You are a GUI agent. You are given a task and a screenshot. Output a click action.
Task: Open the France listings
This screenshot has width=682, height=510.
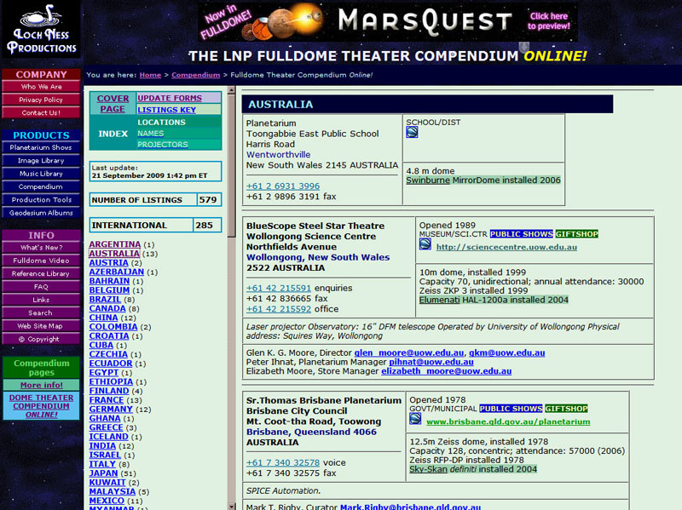tap(107, 399)
